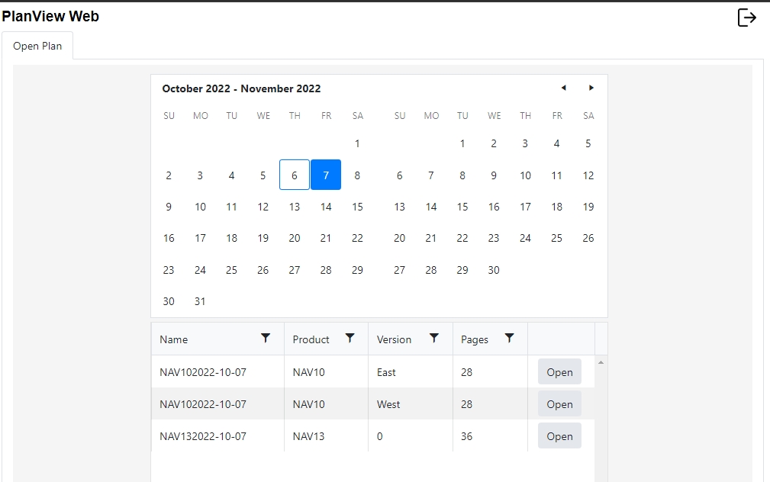The image size is (770, 482).
Task: Pick October 31 in the calendar
Action: 200,301
